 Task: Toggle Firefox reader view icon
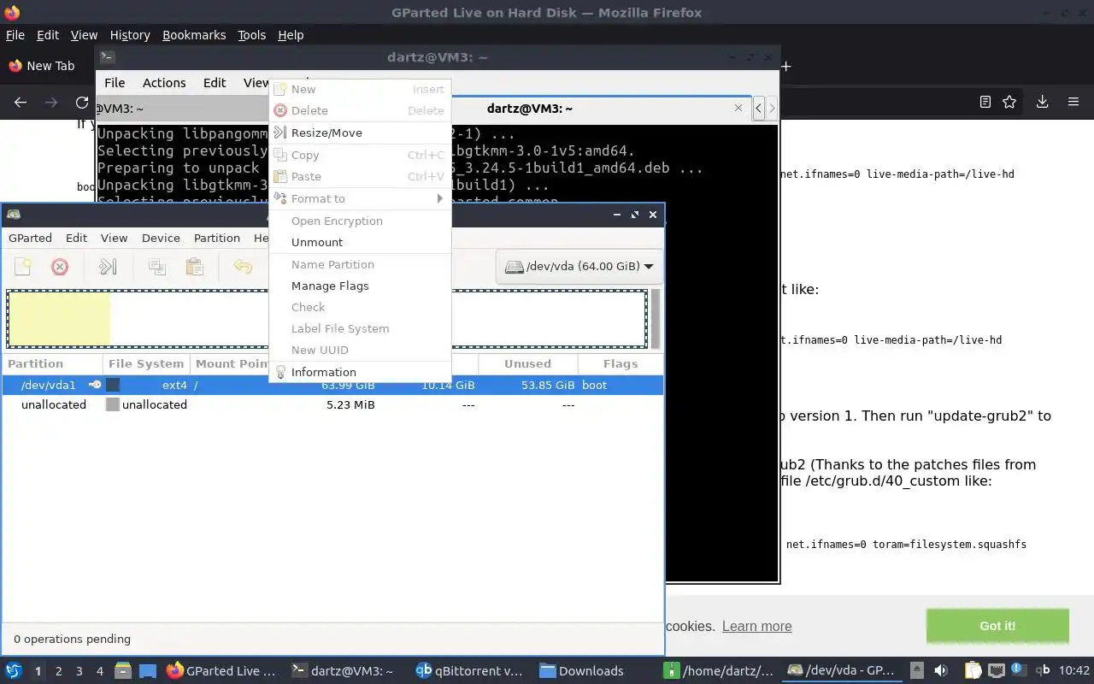tap(985, 102)
